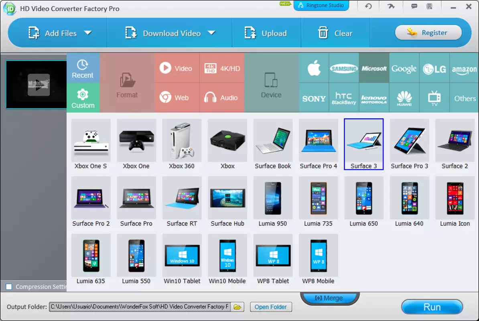
Task: Open the Custom profiles tab
Action: click(83, 98)
